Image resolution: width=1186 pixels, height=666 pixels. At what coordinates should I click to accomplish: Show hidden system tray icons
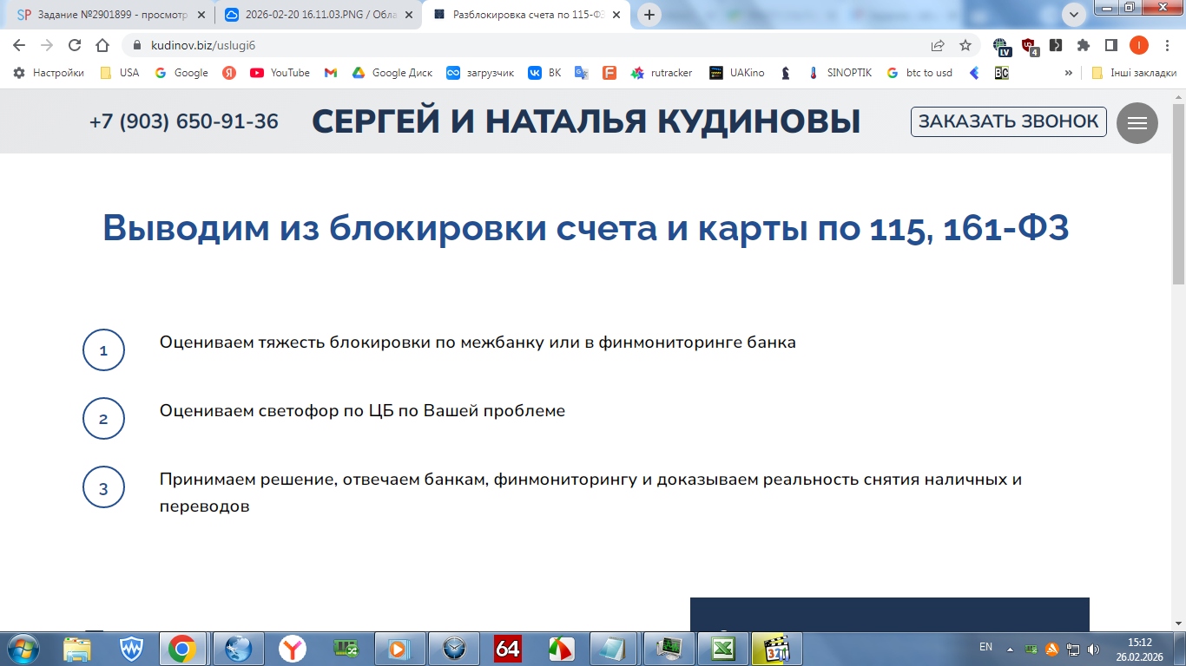(x=1010, y=649)
